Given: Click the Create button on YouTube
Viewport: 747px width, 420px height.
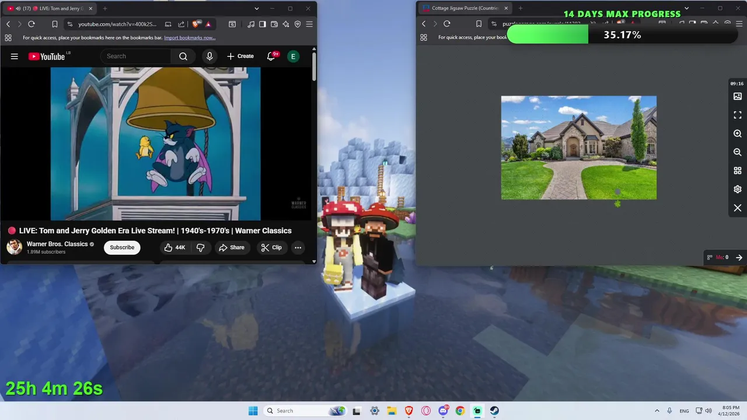Looking at the screenshot, I should point(240,56).
